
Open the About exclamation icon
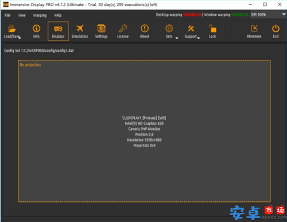point(145,28)
